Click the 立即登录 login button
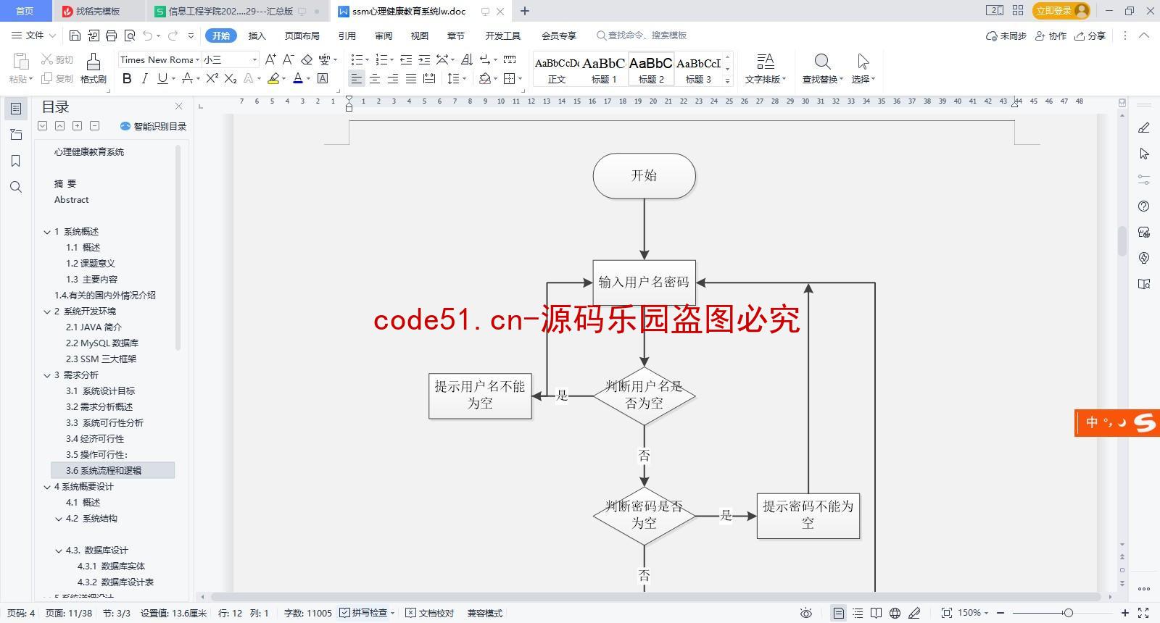1160x623 pixels. coord(1061,10)
